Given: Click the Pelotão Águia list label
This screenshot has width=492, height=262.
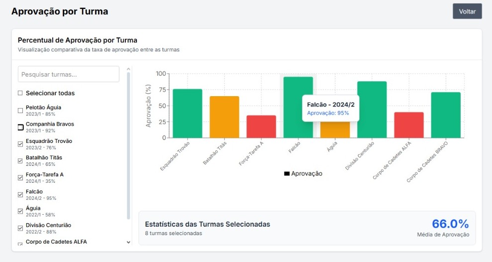Looking at the screenshot, I should tap(43, 108).
